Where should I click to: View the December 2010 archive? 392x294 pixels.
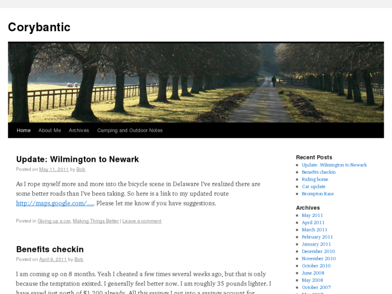coord(318,251)
